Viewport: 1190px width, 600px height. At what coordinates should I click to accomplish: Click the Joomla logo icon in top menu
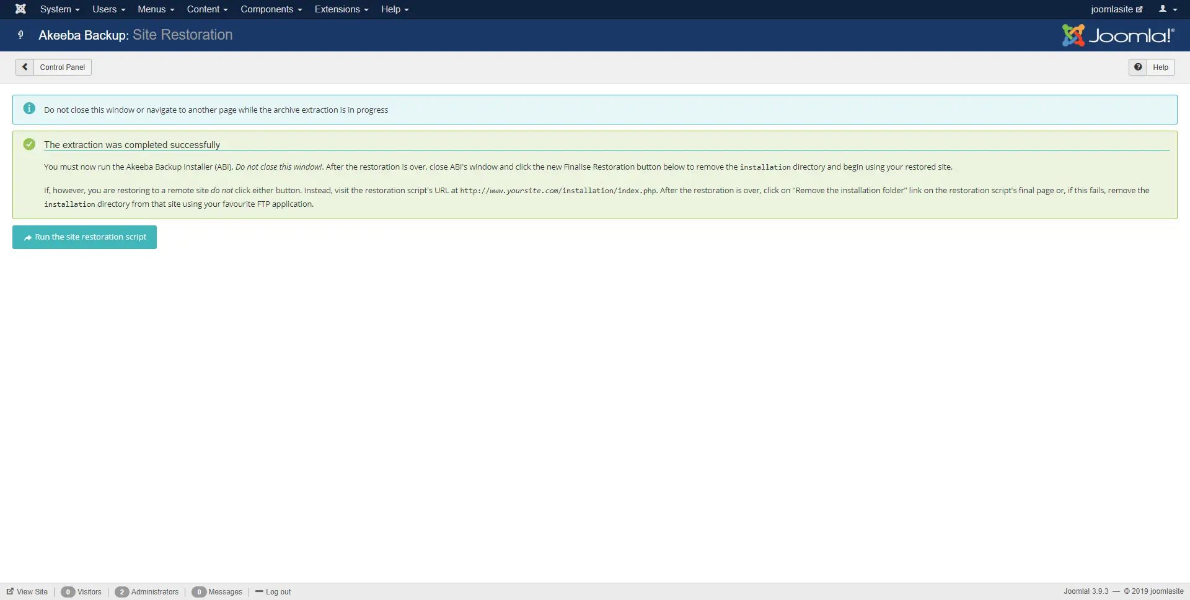[x=20, y=9]
